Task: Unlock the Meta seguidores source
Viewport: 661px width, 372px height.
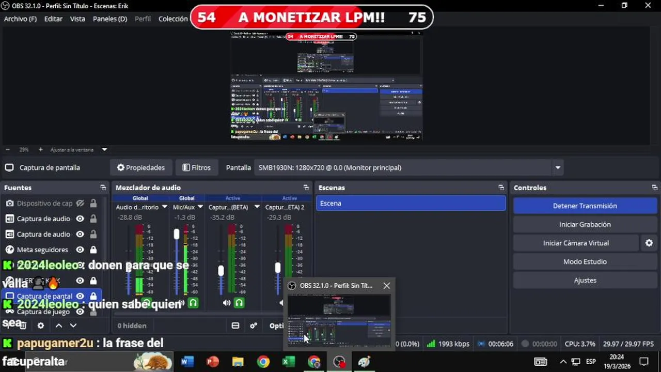Action: [x=93, y=250]
